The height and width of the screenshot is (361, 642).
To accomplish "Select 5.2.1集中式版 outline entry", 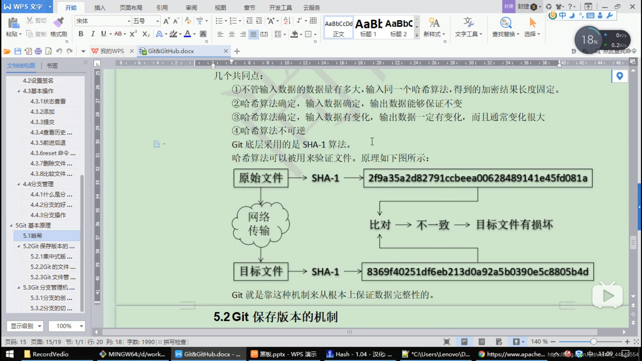I will point(51,257).
